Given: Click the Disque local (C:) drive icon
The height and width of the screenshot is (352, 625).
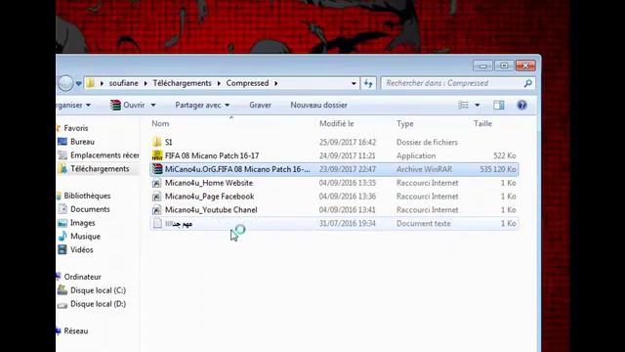Looking at the screenshot, I should pyautogui.click(x=62, y=290).
